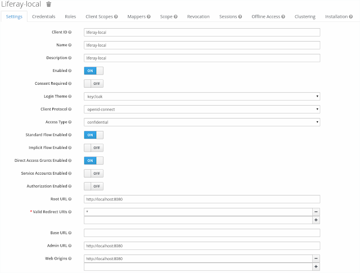
Task: Add a new web origin with plus button
Action: 316,267
